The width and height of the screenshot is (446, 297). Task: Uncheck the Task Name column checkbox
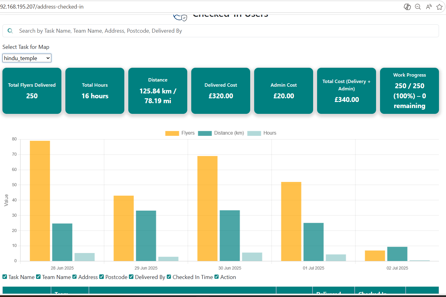(5, 277)
